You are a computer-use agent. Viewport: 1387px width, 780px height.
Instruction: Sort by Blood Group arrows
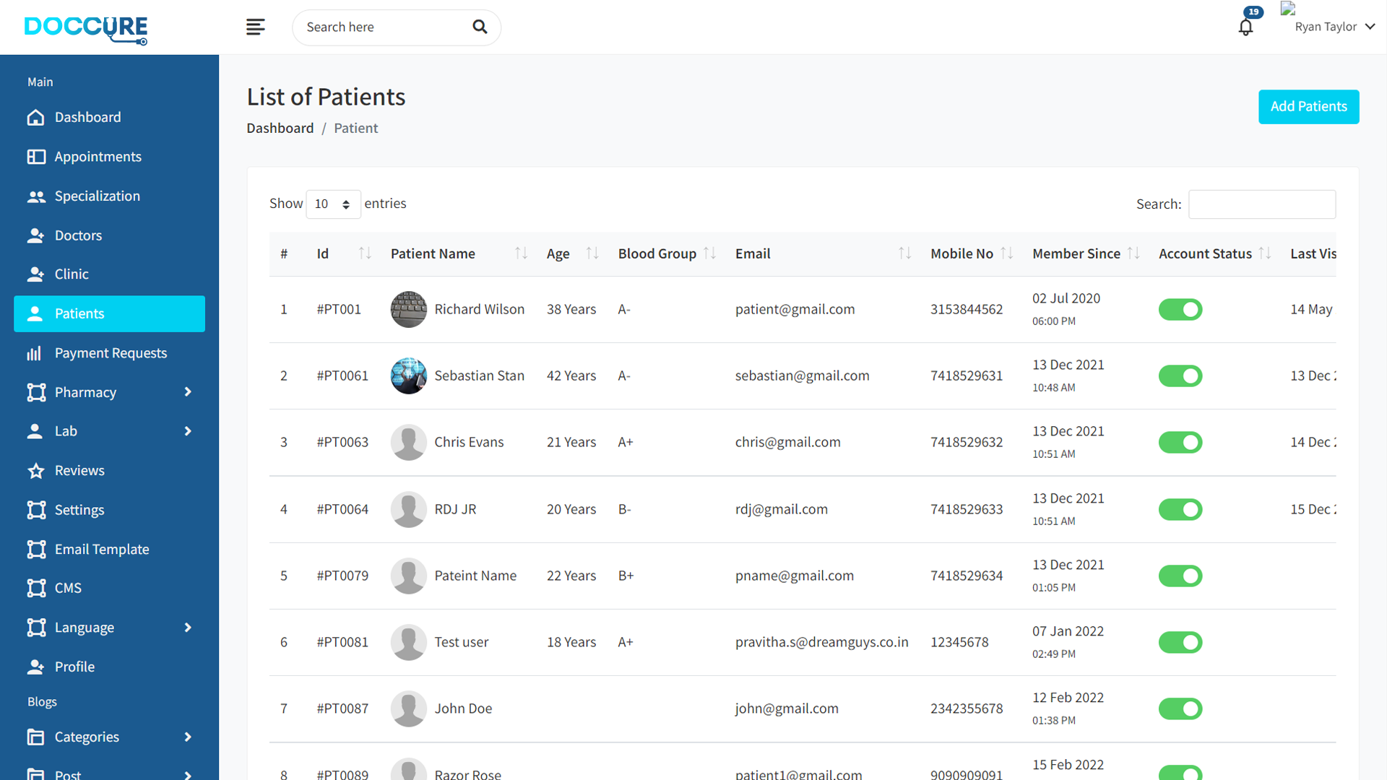pos(709,253)
